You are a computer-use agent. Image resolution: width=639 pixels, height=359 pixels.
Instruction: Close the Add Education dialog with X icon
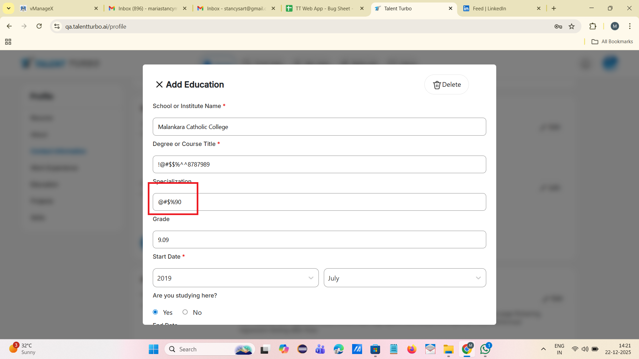[x=159, y=84]
